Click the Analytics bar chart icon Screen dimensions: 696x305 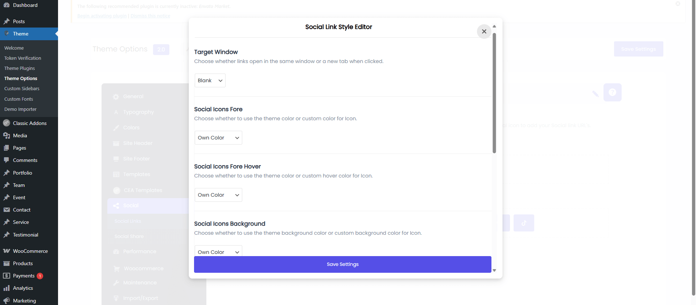point(7,288)
